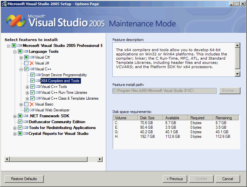Go back with the Previous button
Image resolution: width=247 pixels, height=187 pixels.
tap(175, 179)
